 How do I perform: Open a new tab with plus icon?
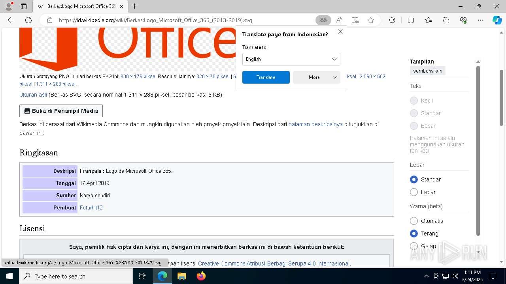pyautogui.click(x=135, y=6)
